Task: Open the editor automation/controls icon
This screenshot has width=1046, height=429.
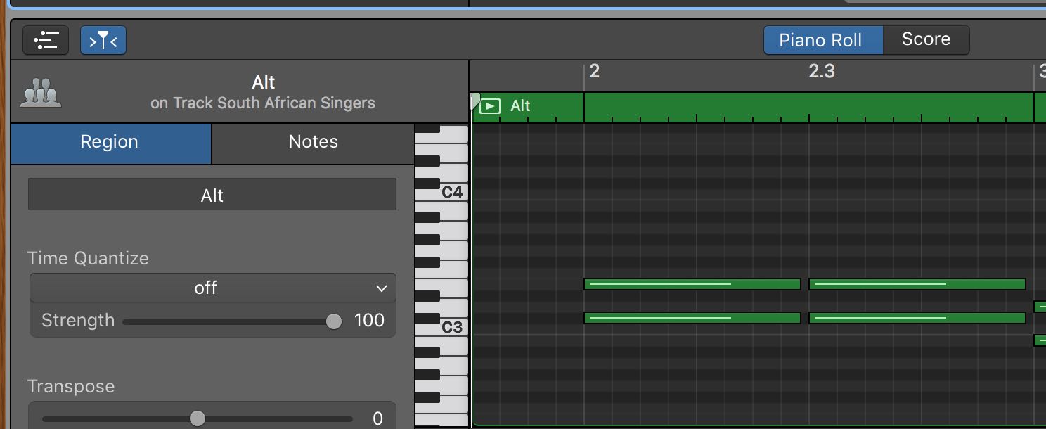Action: 46,41
